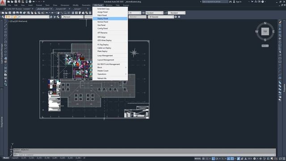Click the ByLayer white color swatch
Image resolution: width=286 pixels, height=161 pixels.
point(63,17)
